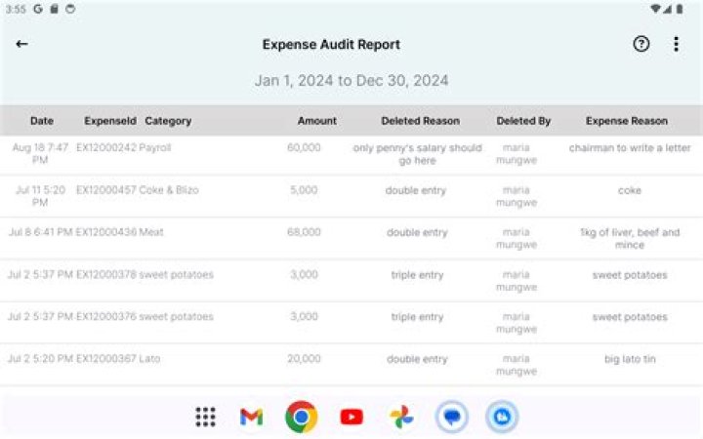This screenshot has height=439, width=703.
Task: Sort by the Date column header
Action: click(x=42, y=121)
